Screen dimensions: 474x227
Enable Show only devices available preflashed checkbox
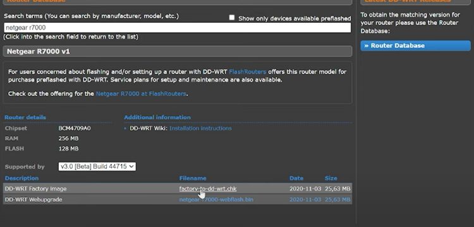coord(232,18)
